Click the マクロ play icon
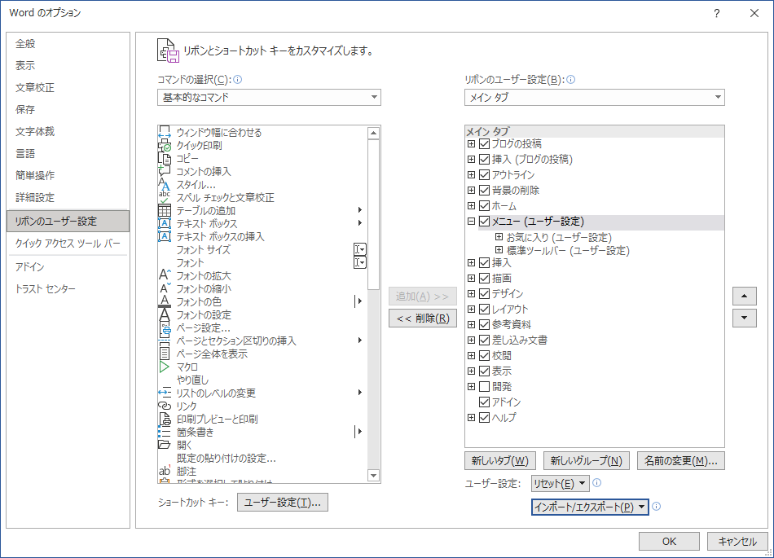 pyautogui.click(x=165, y=367)
